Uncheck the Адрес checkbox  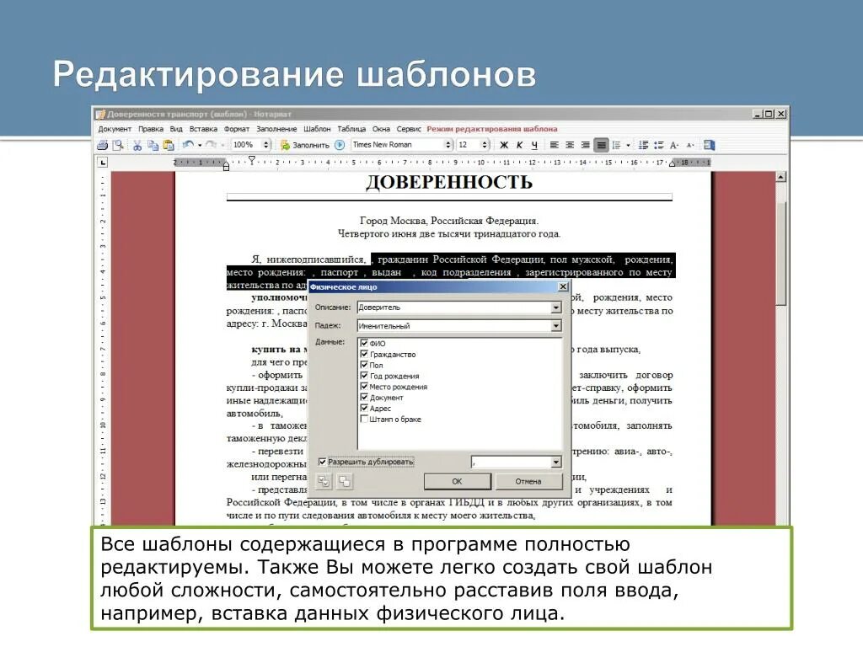click(364, 408)
